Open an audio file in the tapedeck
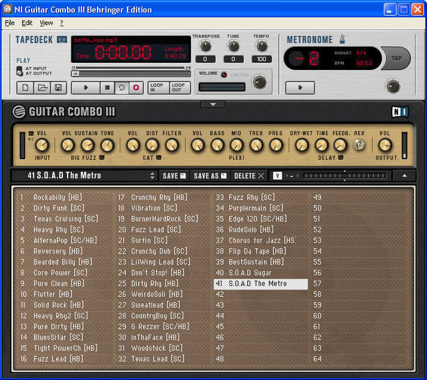The image size is (427, 380). pos(42,88)
